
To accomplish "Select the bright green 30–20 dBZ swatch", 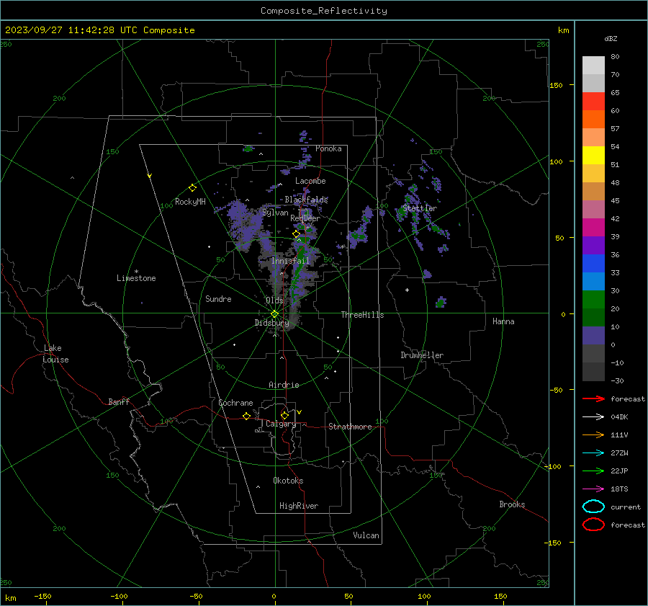I will [x=593, y=299].
